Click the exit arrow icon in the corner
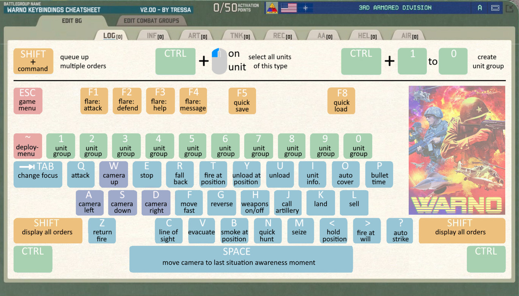The width and height of the screenshot is (519, 296). (x=510, y=7)
